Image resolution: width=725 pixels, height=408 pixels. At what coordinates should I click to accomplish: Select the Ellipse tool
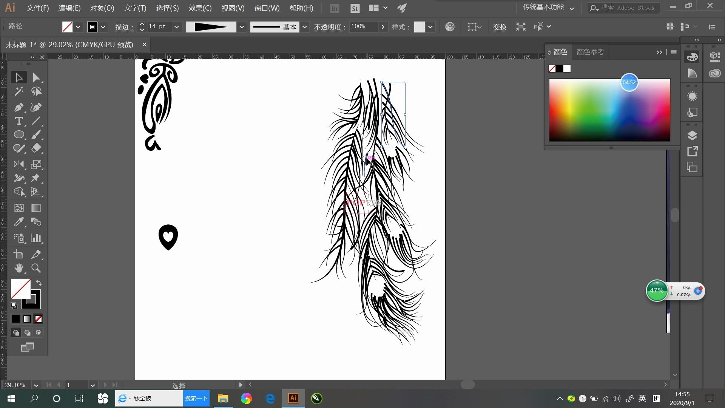[19, 135]
